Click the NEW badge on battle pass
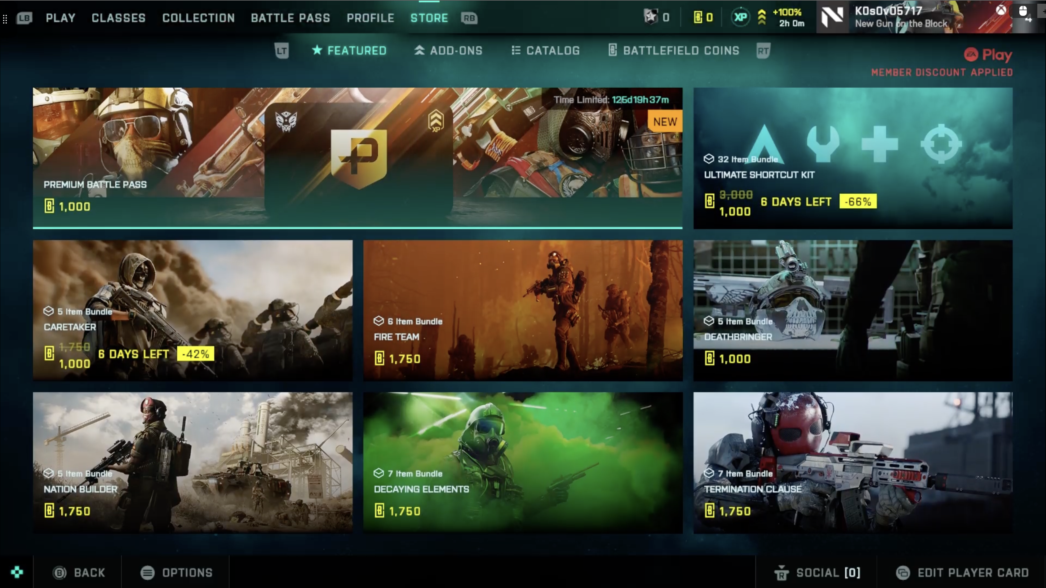This screenshot has width=1046, height=588. [x=665, y=122]
